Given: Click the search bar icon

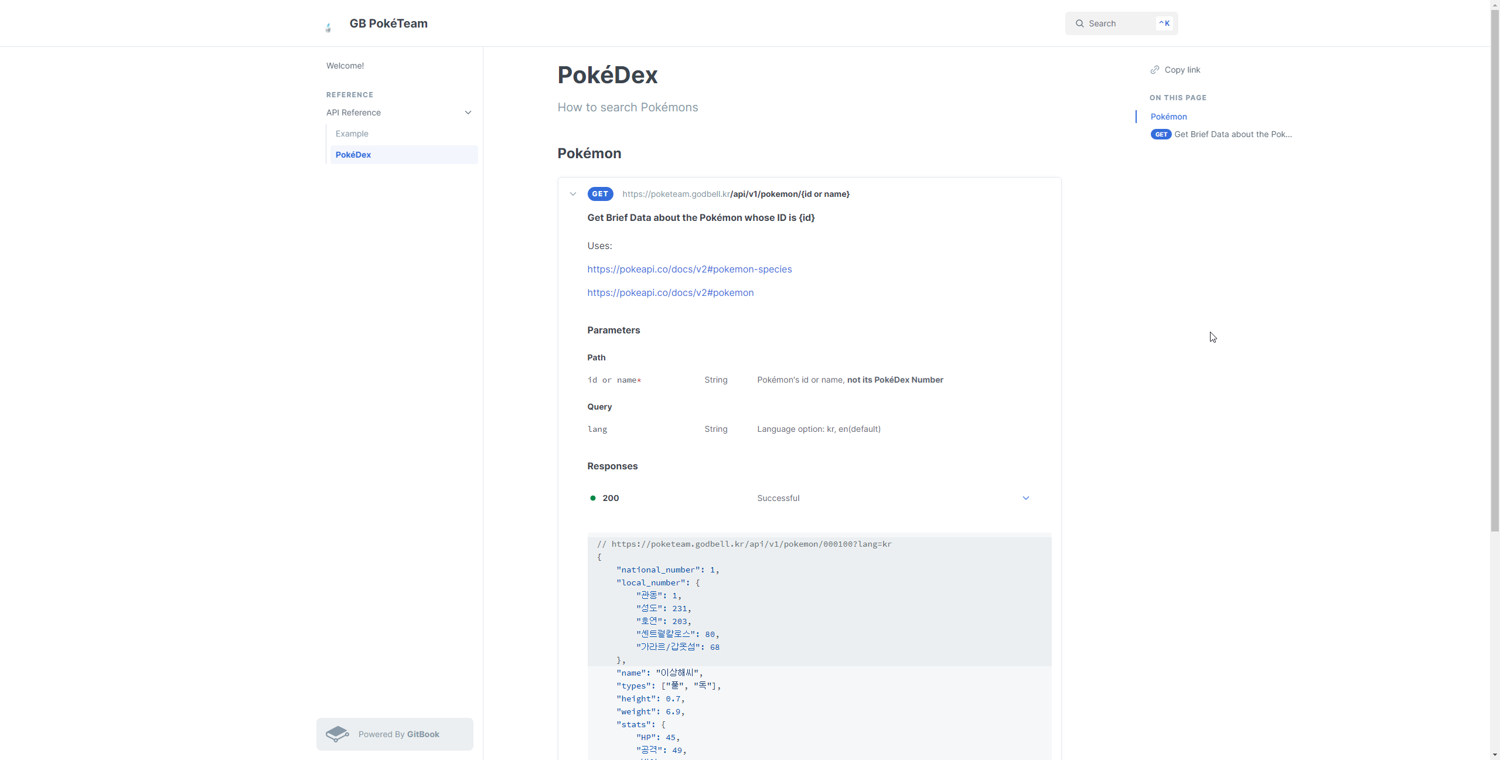Looking at the screenshot, I should click(1079, 22).
